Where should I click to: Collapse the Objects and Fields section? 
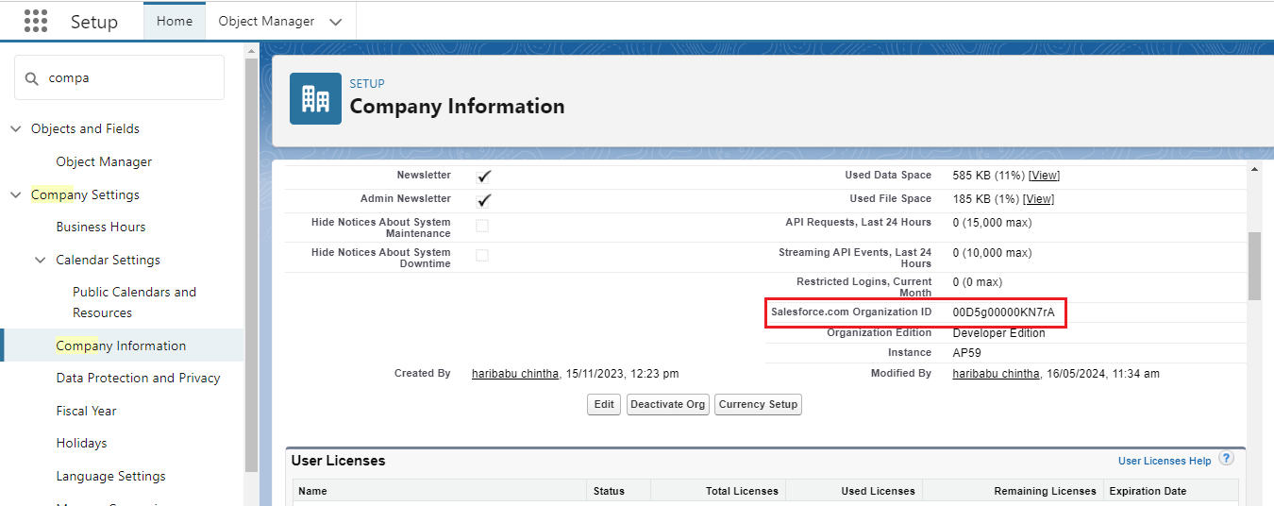(15, 128)
